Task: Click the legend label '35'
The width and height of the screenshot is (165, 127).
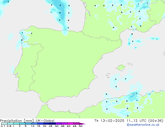Action: click(62, 126)
